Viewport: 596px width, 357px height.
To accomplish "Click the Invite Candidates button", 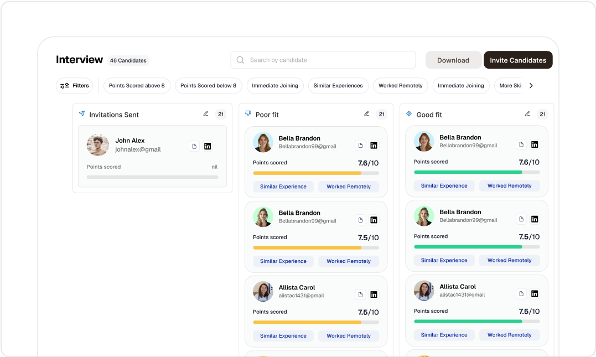I will tap(518, 60).
